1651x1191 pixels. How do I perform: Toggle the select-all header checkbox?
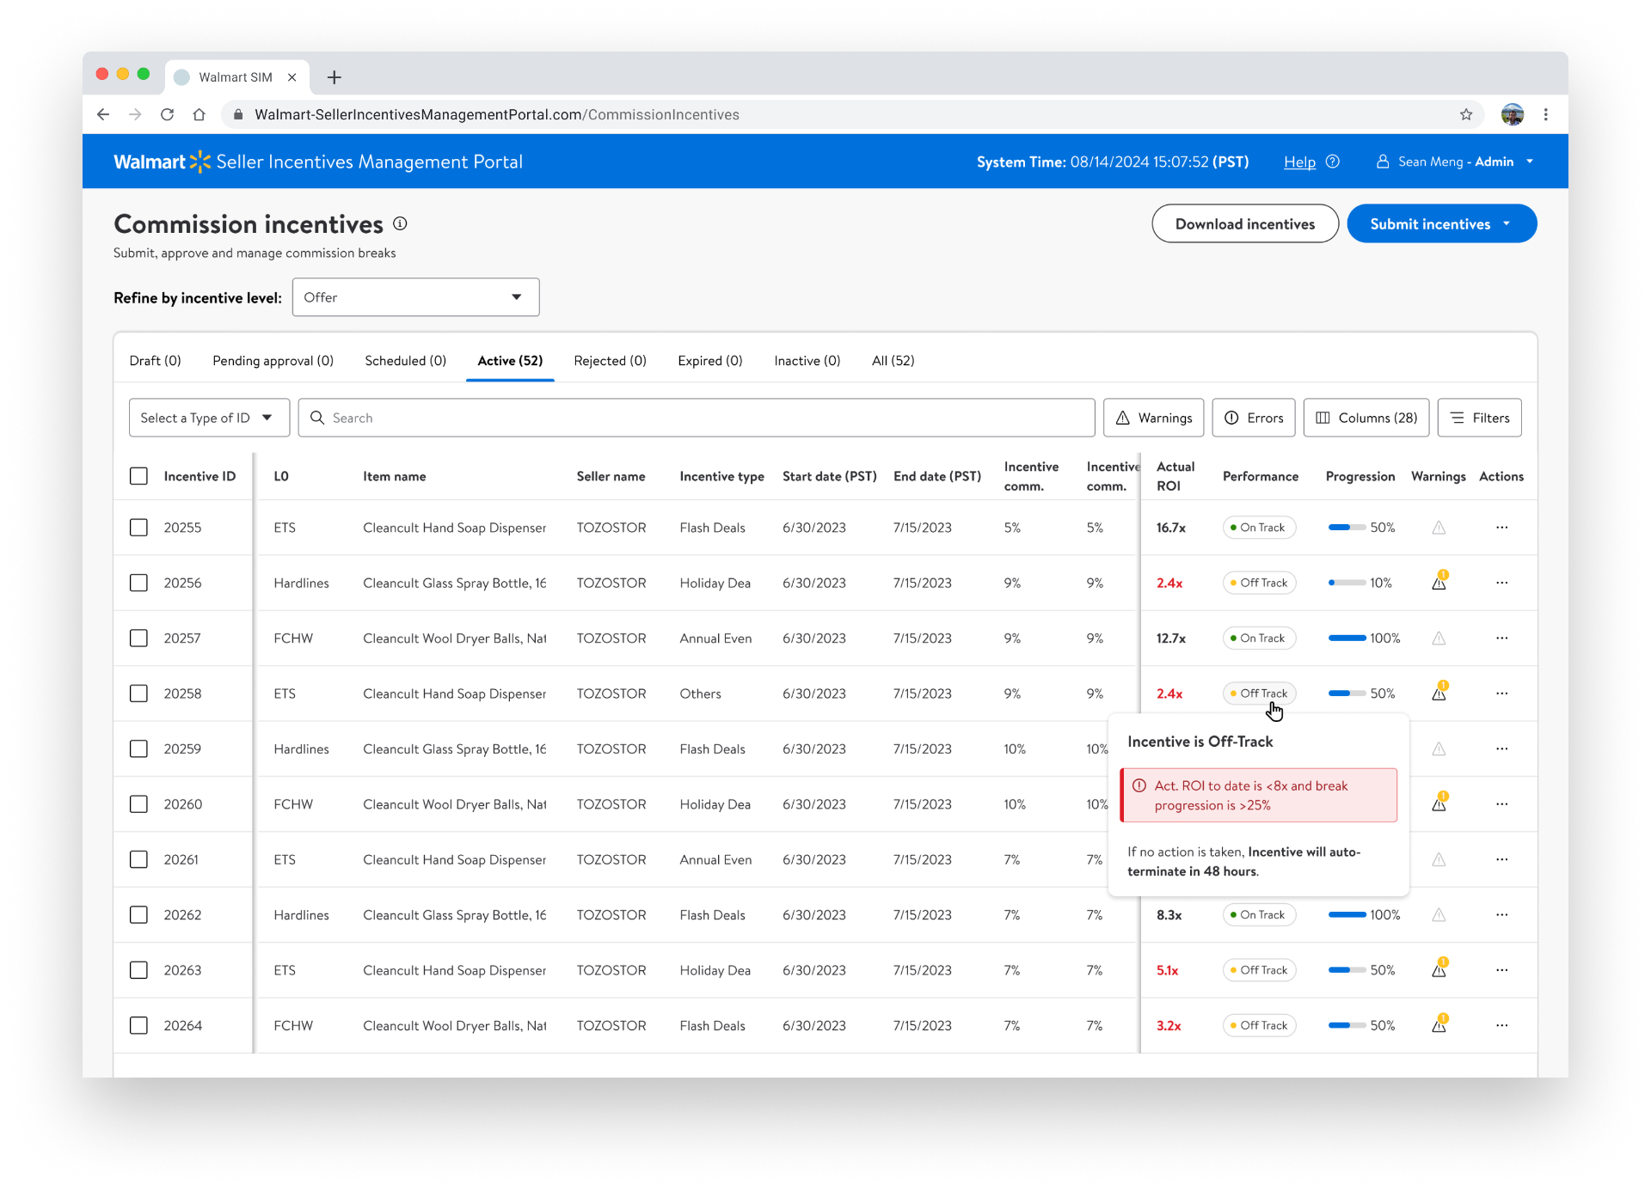[x=138, y=476]
